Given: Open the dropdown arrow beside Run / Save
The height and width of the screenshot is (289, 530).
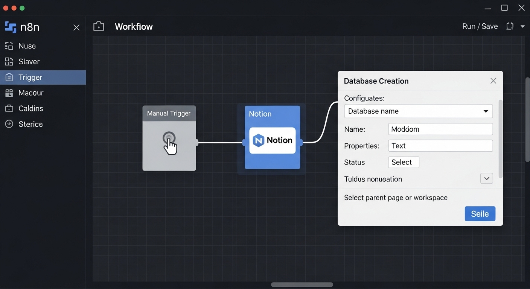Looking at the screenshot, I should [x=522, y=26].
